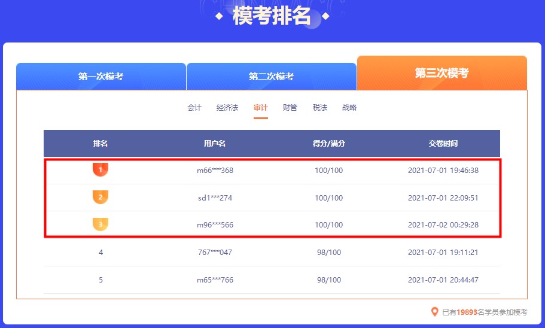Click submission time 2021-07-02 00:29:28

coord(443,225)
